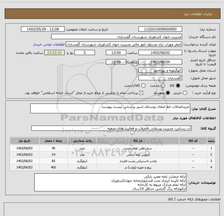This screenshot has width=224, height=216.
Task: Click the اطلاعات مجوزهای ارائه خدمت / کالا heading
Action: tap(194, 199)
